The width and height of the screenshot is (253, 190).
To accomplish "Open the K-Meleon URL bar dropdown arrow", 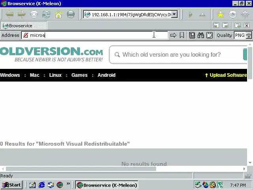I will (174, 14).
